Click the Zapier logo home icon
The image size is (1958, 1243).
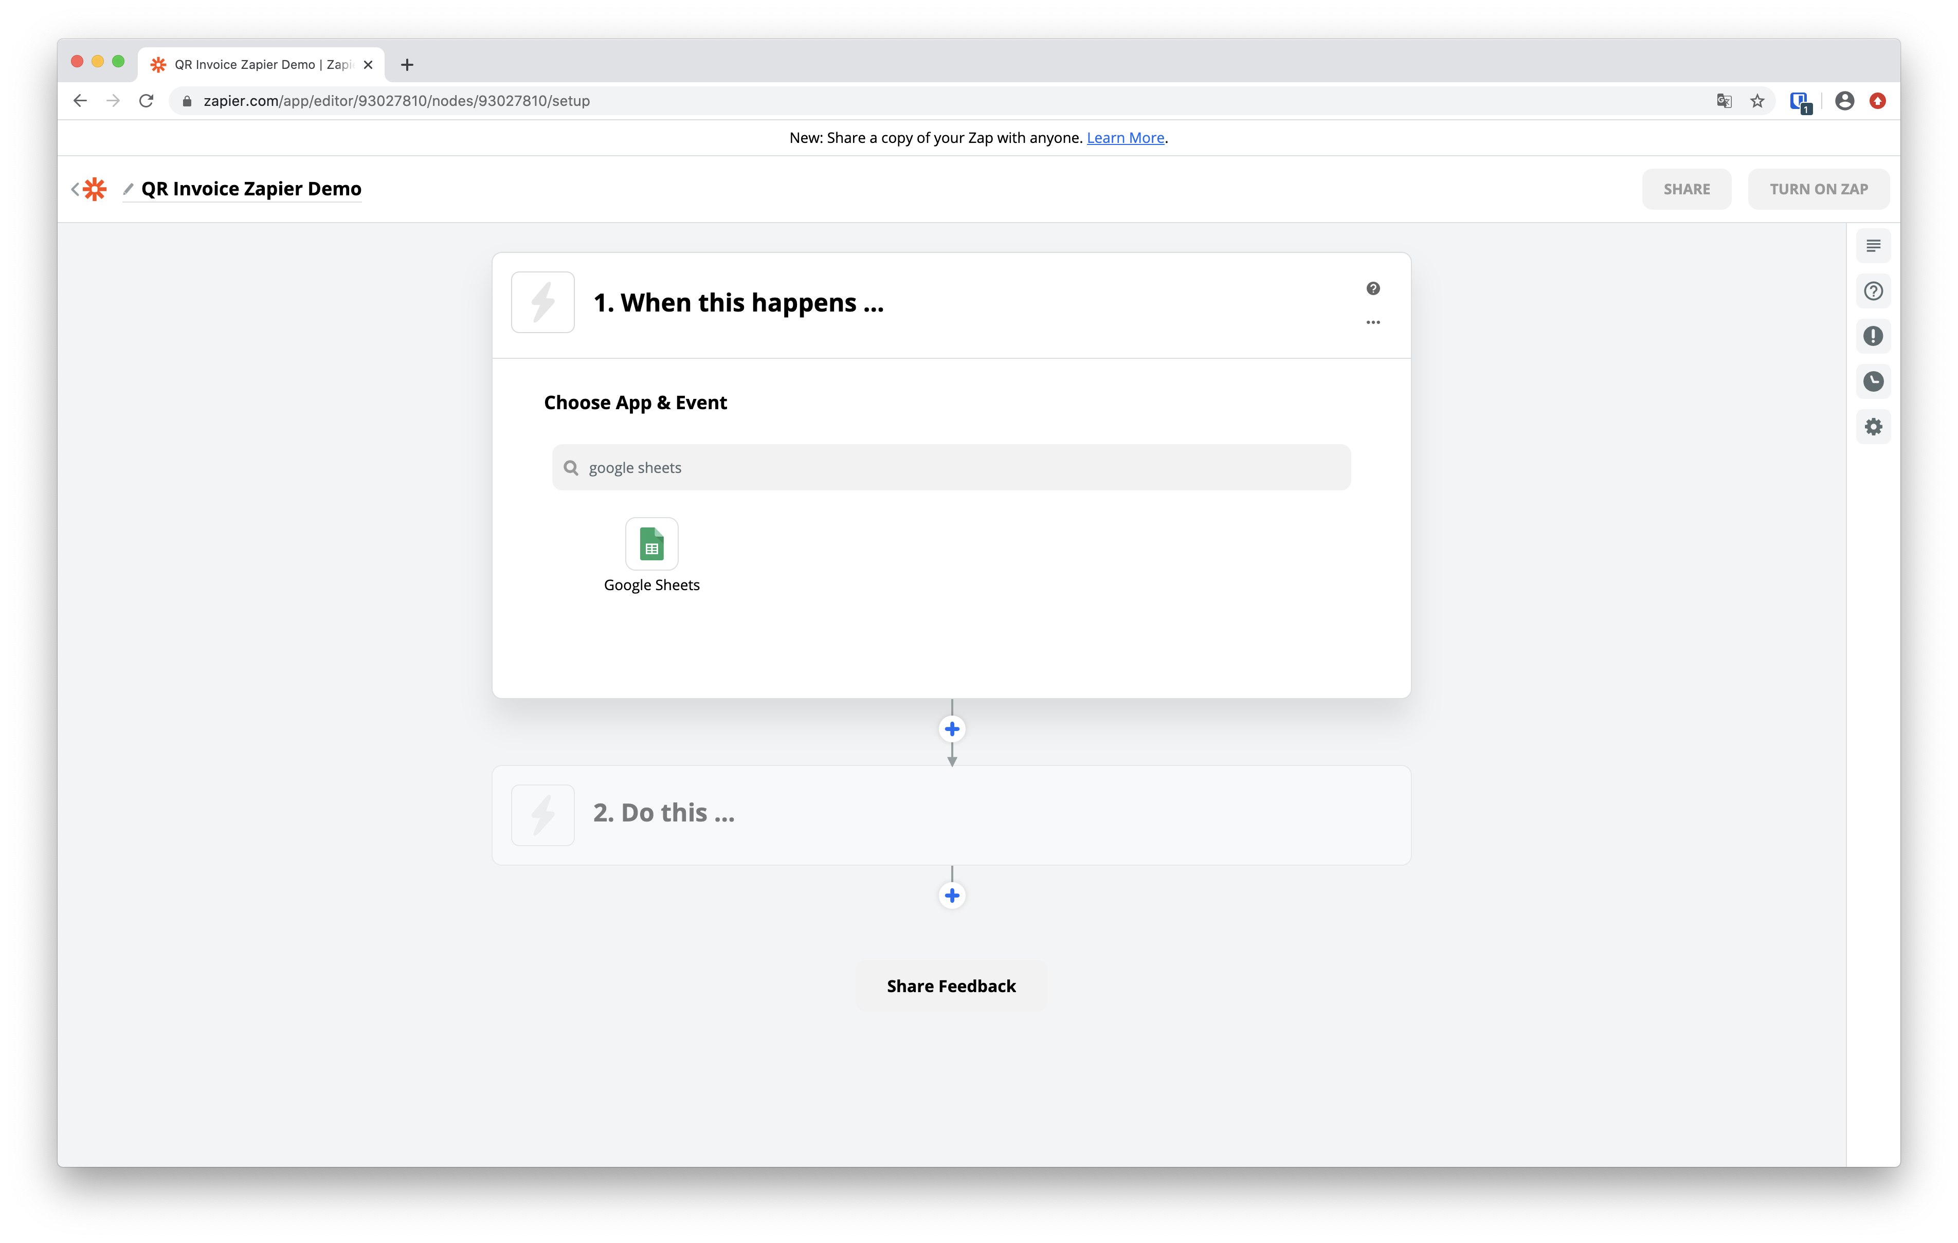pyautogui.click(x=95, y=189)
